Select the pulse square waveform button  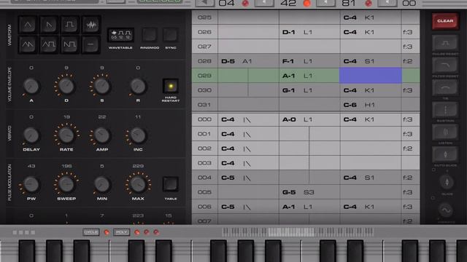tap(70, 25)
